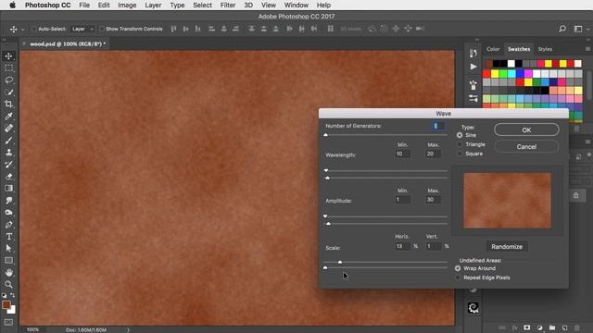593x333 pixels.
Task: Click the Scale Vert. percent field
Action: click(x=433, y=246)
